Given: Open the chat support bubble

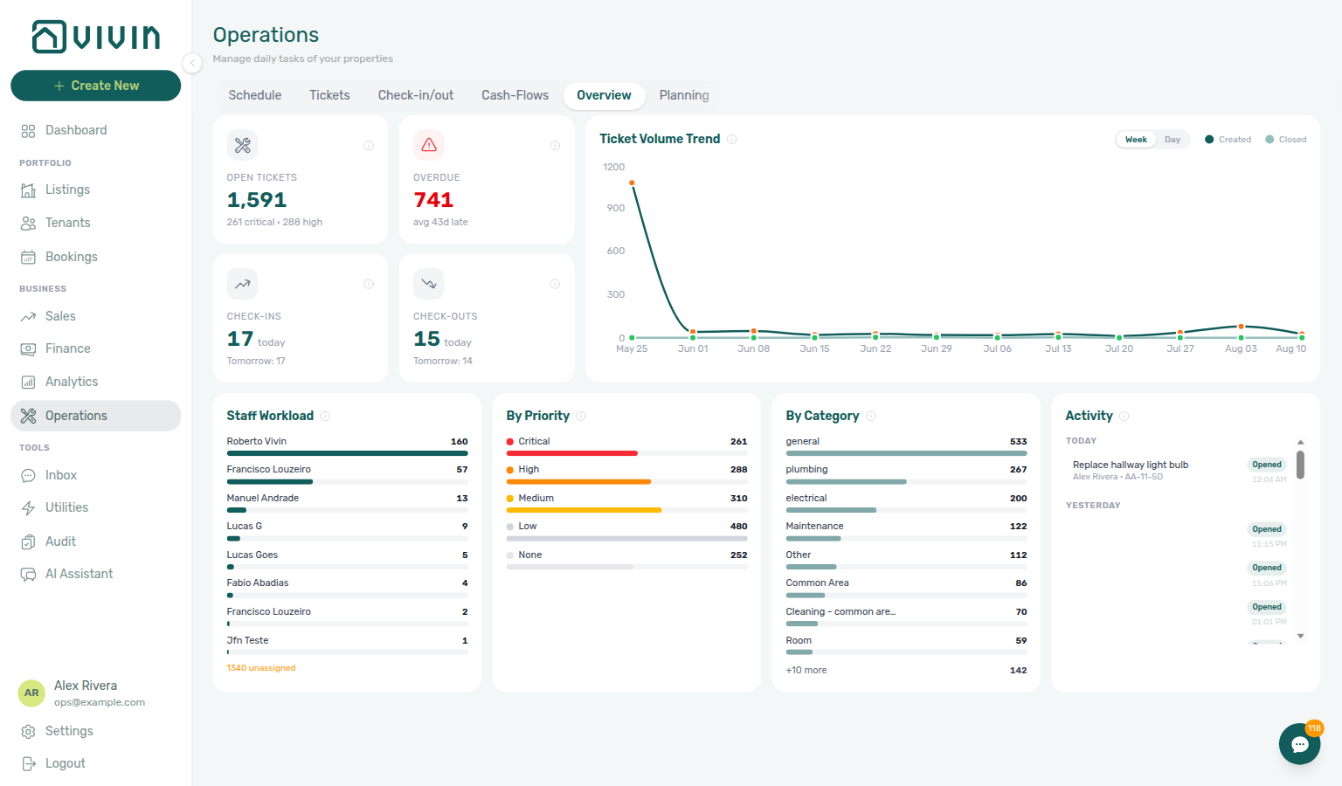Looking at the screenshot, I should tap(1300, 744).
